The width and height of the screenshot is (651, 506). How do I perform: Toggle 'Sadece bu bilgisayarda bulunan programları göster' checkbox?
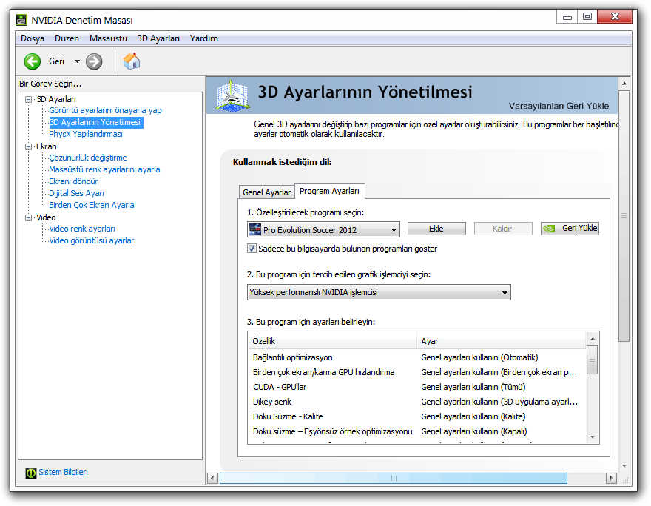252,249
